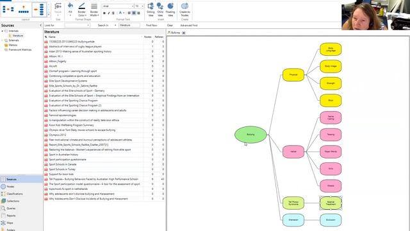Select the Name Calling node
The image size is (410, 231).
pyautogui.click(x=331, y=117)
